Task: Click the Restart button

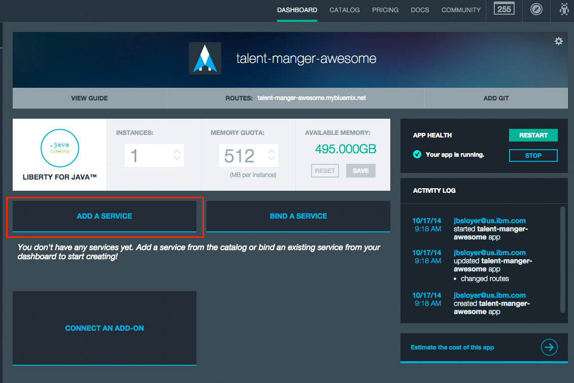Action: pos(533,135)
